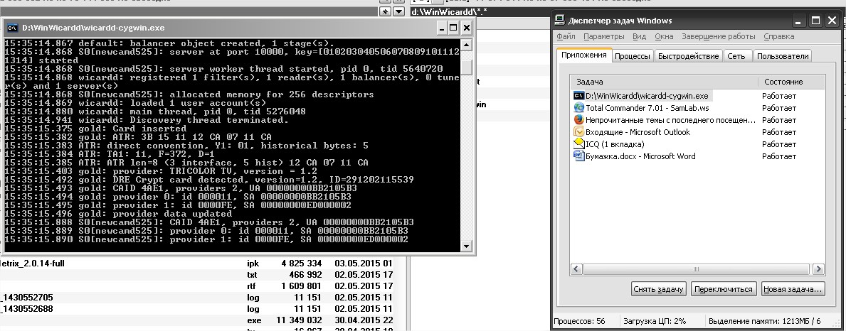The image size is (846, 331).
Task: Click the Выделение памяти status entry
Action: pos(764,321)
